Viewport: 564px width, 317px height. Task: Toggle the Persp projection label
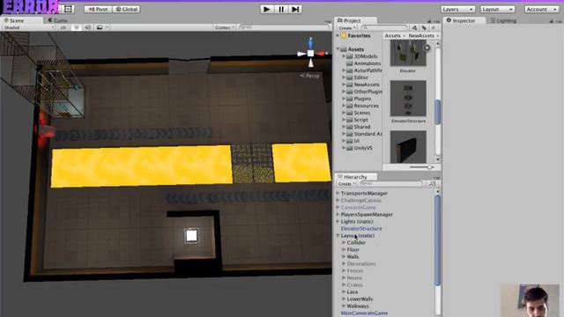(310, 76)
